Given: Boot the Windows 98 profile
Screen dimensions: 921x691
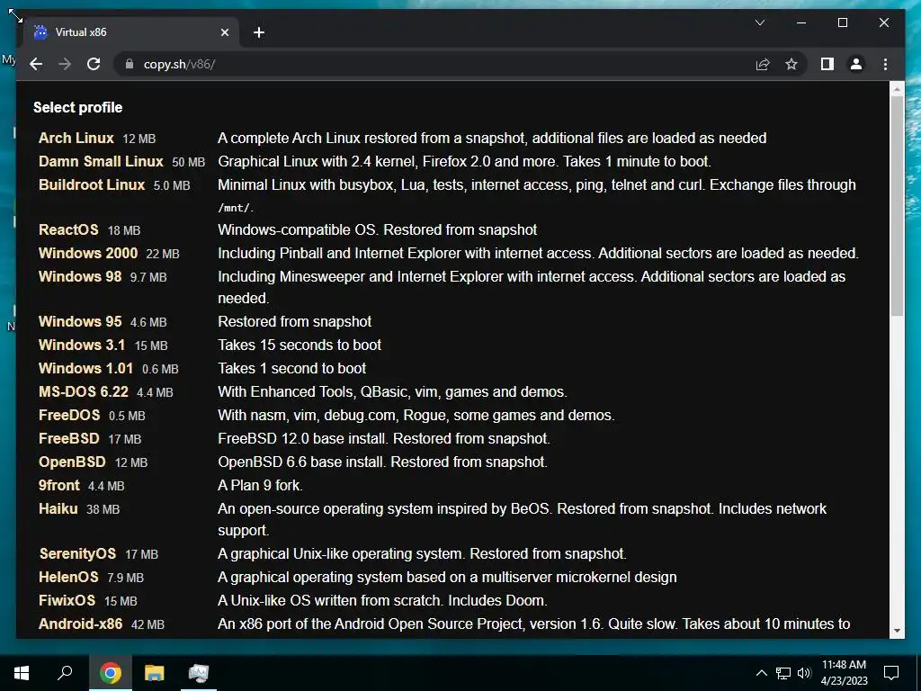Looking at the screenshot, I should pos(80,277).
